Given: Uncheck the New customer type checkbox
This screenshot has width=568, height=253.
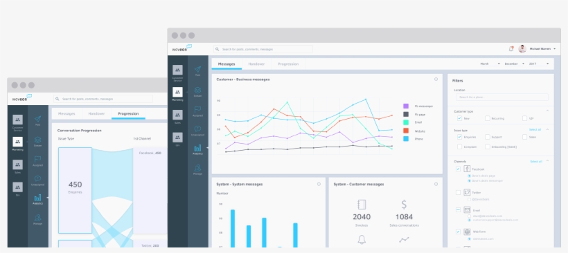Looking at the screenshot, I should 459,118.
